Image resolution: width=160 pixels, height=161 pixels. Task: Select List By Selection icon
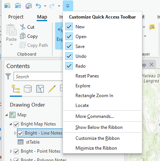pyautogui.click(x=40, y=89)
